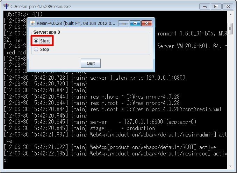The height and width of the screenshot is (173, 237).
Task: Click the Resin-4.0.28 dialog title text
Action: [76, 24]
